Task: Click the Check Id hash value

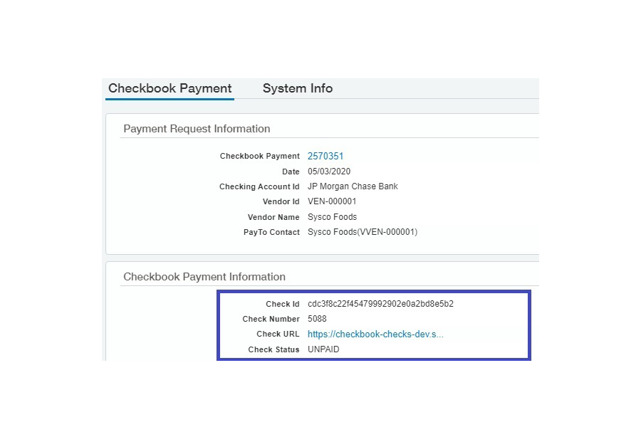Action: [x=380, y=304]
